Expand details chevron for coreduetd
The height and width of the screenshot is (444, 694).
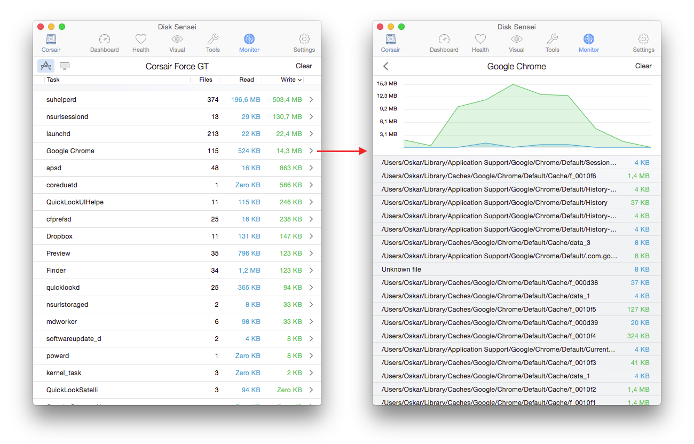(x=311, y=185)
